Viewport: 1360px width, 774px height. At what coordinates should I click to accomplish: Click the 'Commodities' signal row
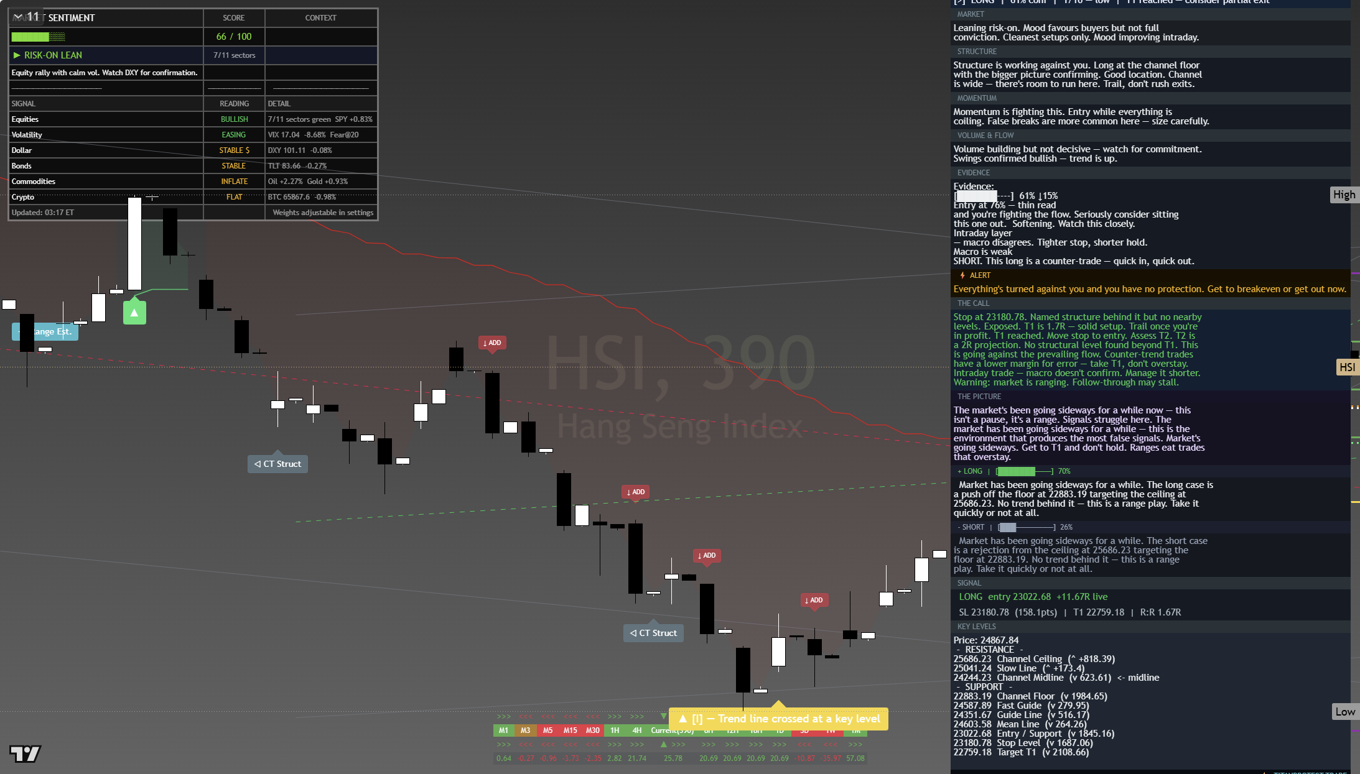(x=193, y=182)
